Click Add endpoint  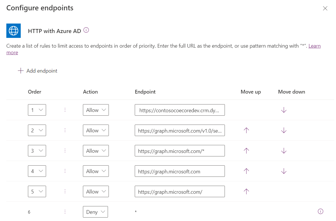42,70
